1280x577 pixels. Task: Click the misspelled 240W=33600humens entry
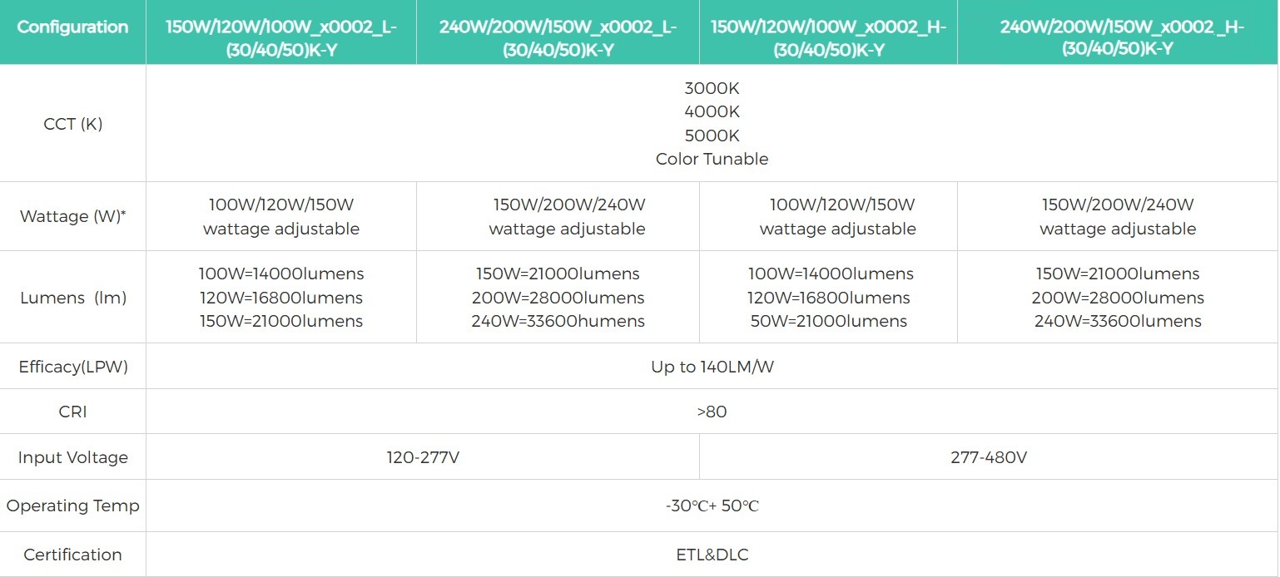point(558,322)
